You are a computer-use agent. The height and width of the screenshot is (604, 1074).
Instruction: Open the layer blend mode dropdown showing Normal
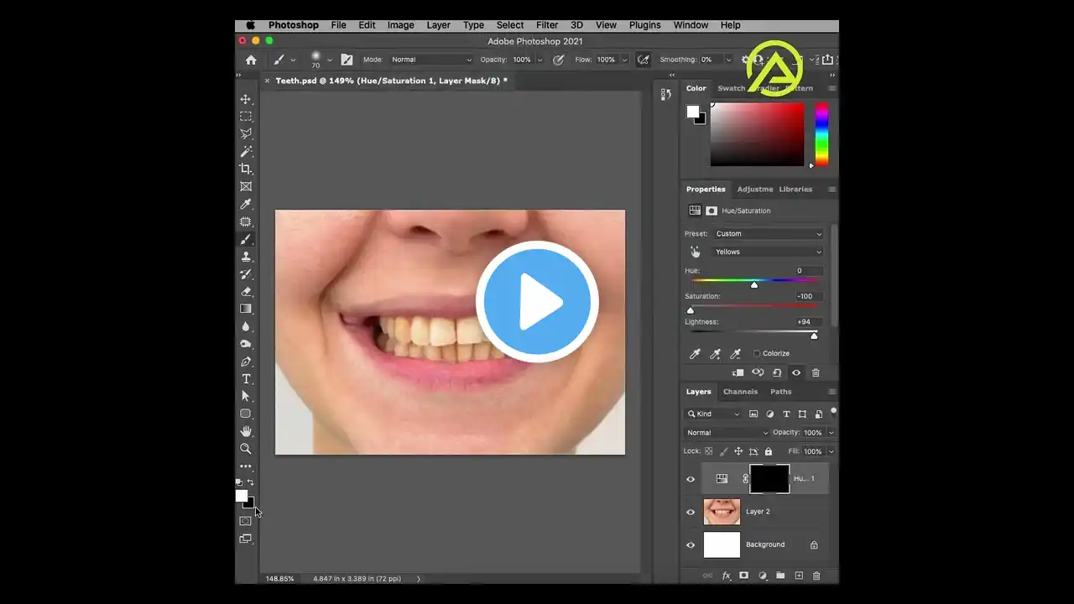(726, 432)
